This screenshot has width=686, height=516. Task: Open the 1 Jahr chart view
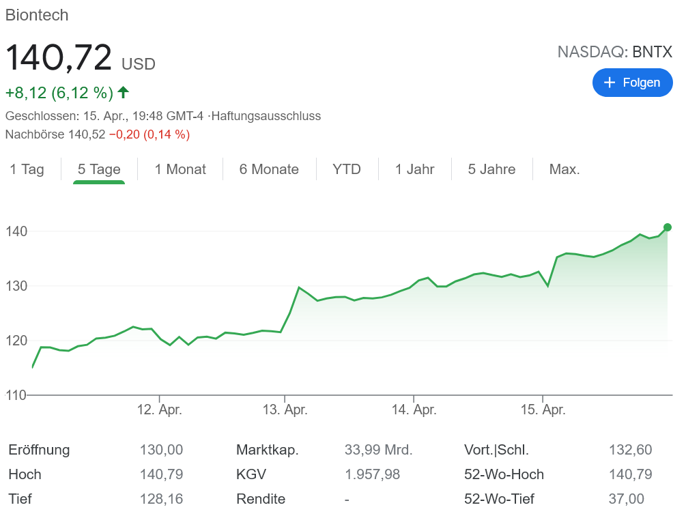(x=414, y=169)
